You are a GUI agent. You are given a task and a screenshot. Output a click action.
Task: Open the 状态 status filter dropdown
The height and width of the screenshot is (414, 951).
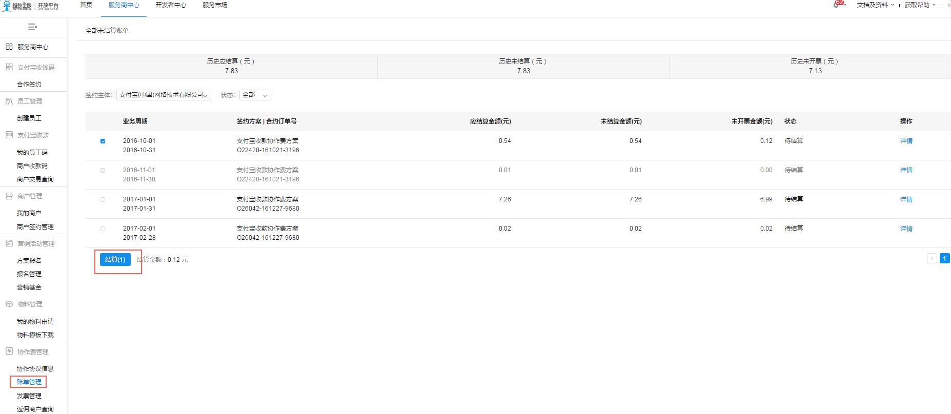click(x=255, y=95)
